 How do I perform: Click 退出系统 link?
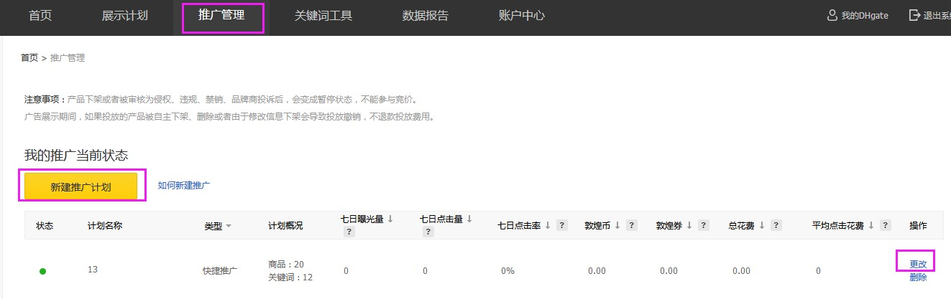[937, 16]
